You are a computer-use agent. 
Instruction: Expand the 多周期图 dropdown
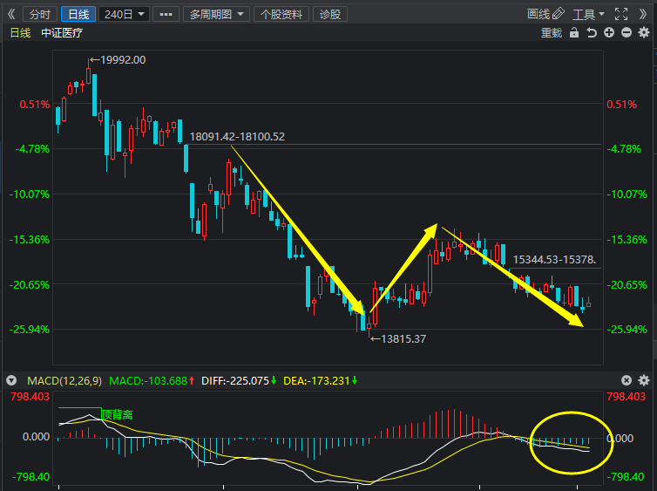[216, 14]
